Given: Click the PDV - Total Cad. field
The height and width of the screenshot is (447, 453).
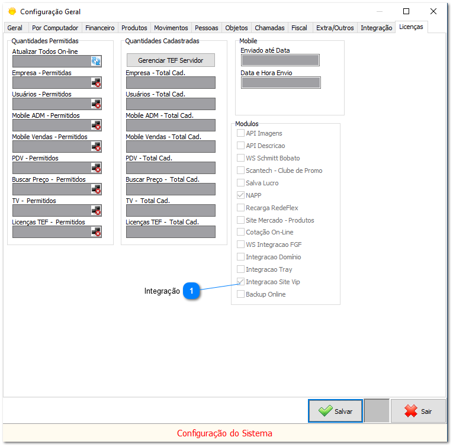Looking at the screenshot, I should 171,168.
